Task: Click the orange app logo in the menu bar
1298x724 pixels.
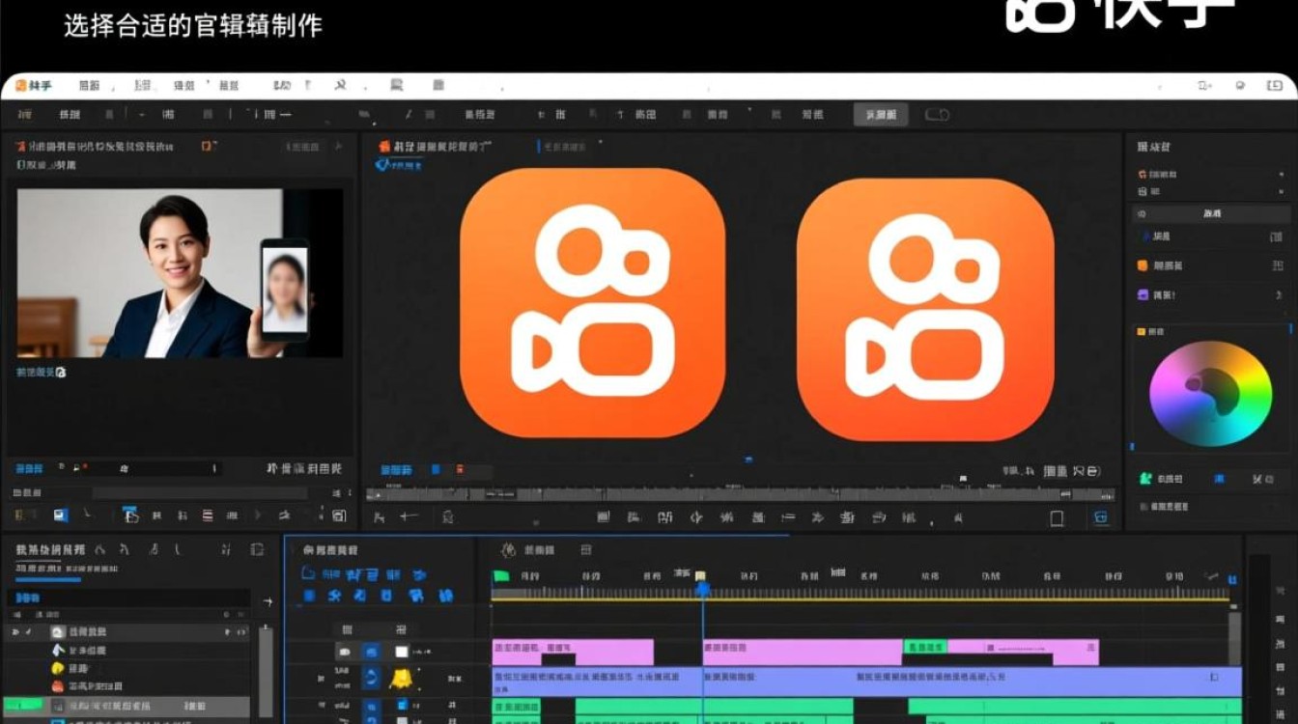Action: click(x=20, y=86)
